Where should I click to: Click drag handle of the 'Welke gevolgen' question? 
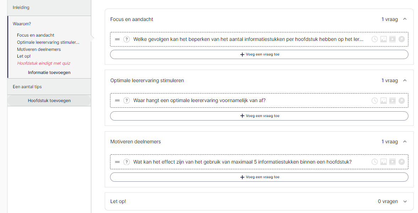tap(117, 39)
